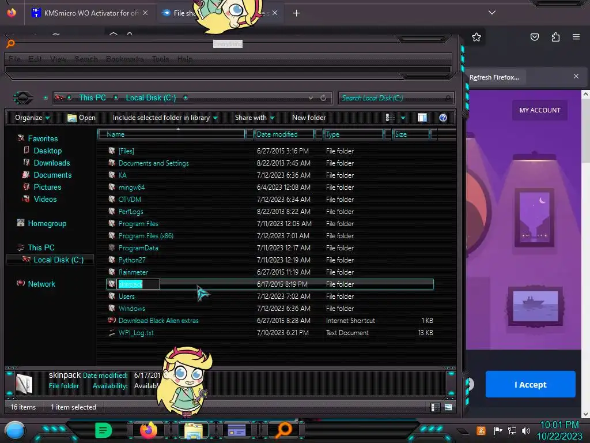
Task: Open Documents in the navigation pane
Action: coord(52,175)
